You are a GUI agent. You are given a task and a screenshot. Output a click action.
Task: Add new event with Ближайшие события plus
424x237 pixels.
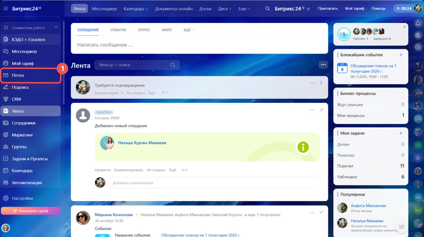point(401,55)
